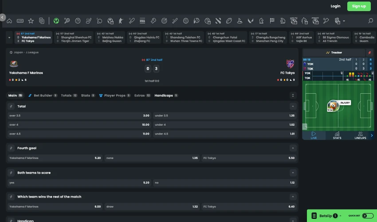The height and width of the screenshot is (222, 377).
Task: Switch to the Main markets tab
Action: pyautogui.click(x=16, y=95)
